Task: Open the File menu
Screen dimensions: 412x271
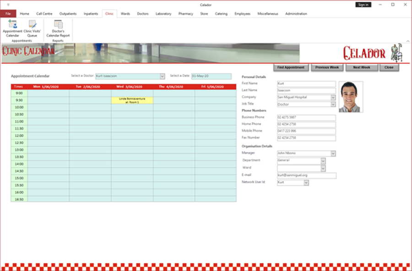Action: tap(8, 14)
